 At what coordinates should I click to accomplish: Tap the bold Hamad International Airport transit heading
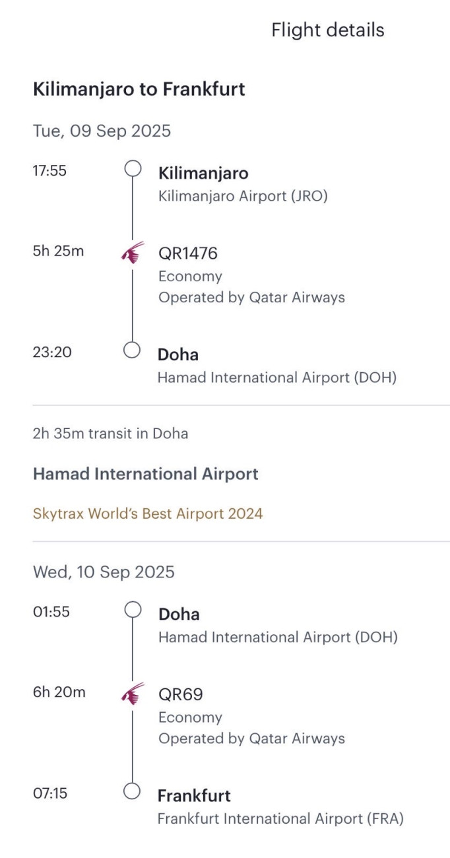tap(145, 474)
